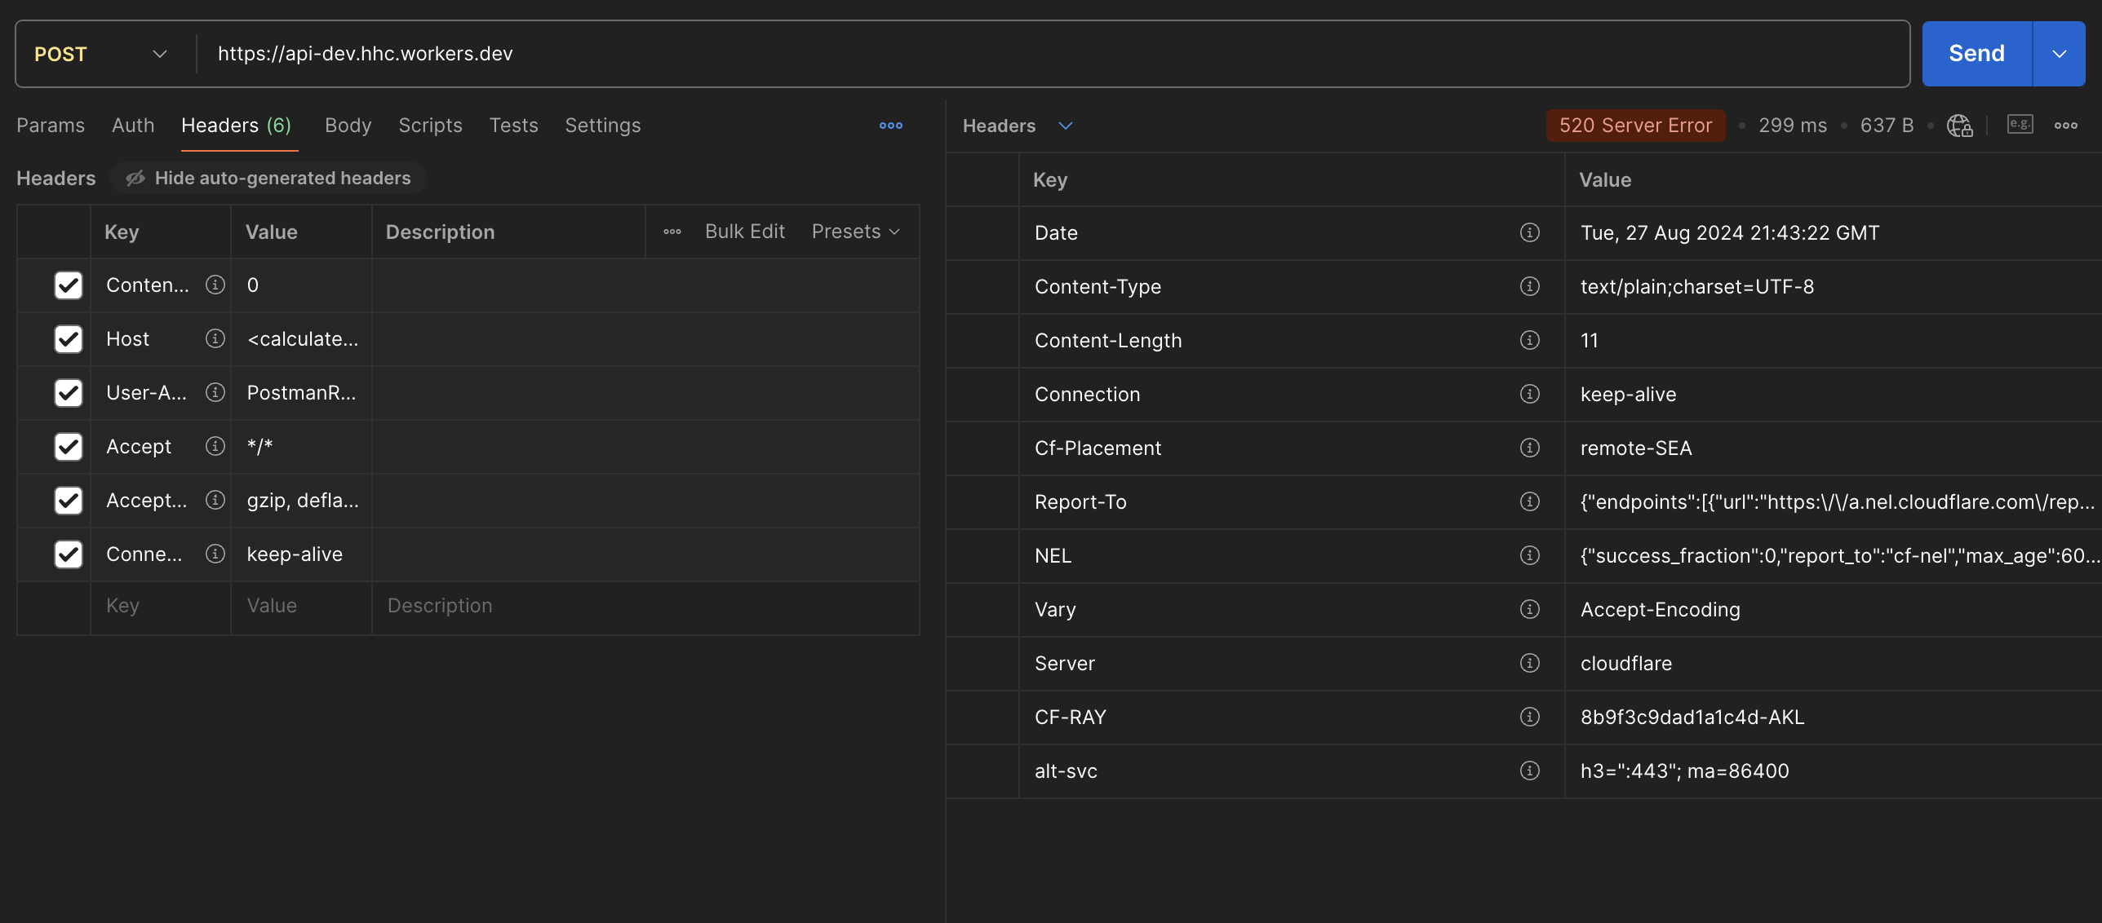Open more request options via three-dot icon
Screen dimensions: 2102x923
(890, 126)
